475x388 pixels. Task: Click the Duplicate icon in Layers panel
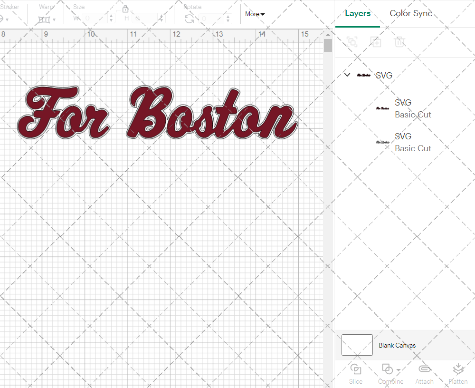pos(376,42)
